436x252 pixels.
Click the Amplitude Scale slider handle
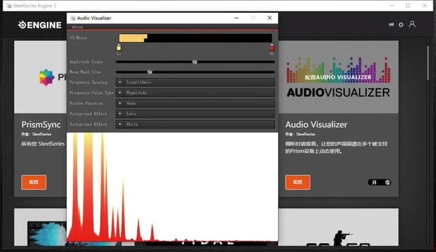(195, 62)
